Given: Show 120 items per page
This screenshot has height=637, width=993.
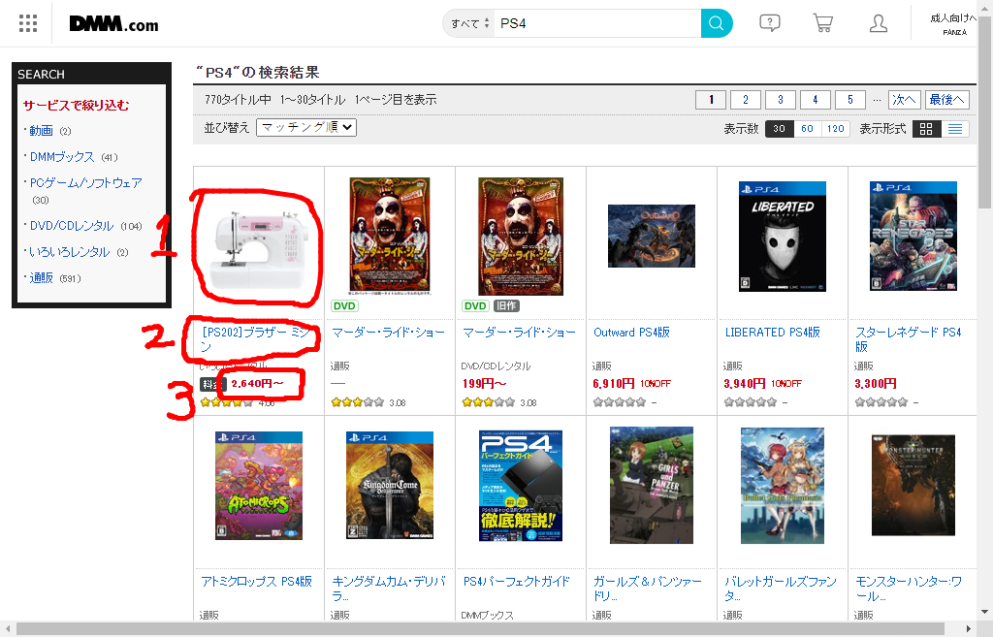Looking at the screenshot, I should 835,129.
